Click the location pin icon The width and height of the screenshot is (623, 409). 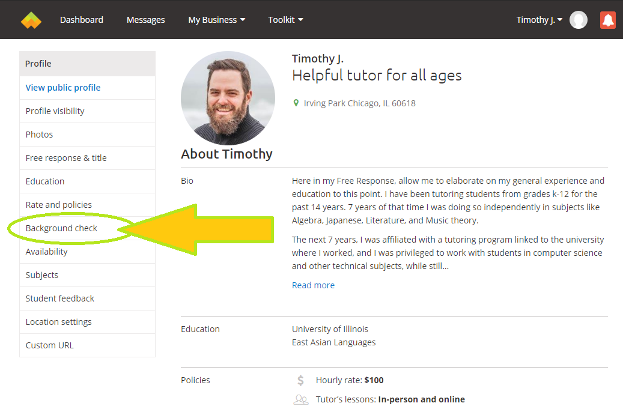coord(296,103)
